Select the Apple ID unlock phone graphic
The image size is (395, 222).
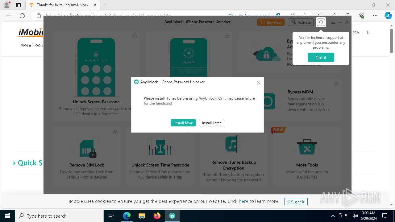pos(189,57)
